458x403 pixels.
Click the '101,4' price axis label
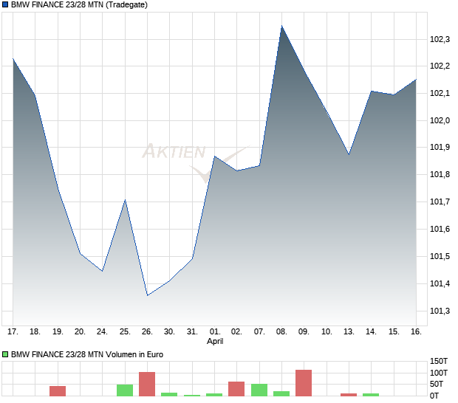tap(440, 283)
